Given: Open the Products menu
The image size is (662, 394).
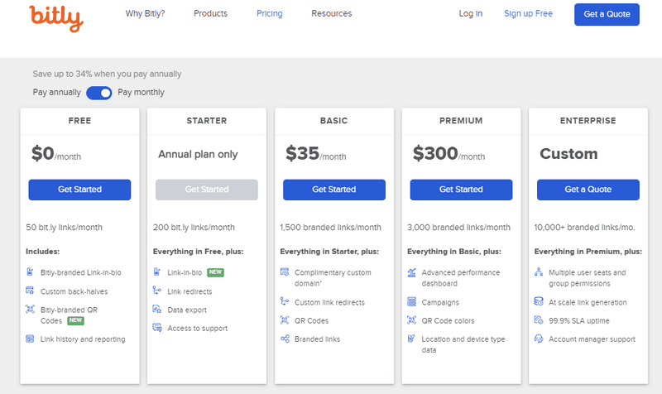Looking at the screenshot, I should 210,13.
